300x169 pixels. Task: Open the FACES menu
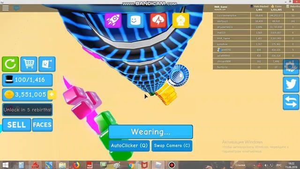pos(42,125)
